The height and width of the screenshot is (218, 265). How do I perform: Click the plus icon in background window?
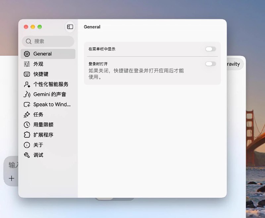[12, 178]
